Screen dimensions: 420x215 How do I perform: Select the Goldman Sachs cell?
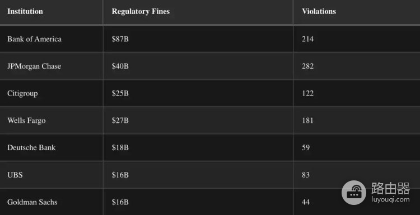coord(51,202)
